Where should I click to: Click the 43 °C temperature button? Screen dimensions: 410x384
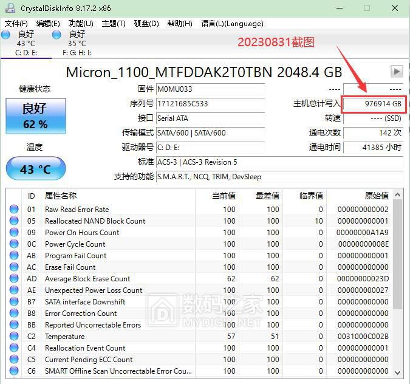[x=36, y=169]
